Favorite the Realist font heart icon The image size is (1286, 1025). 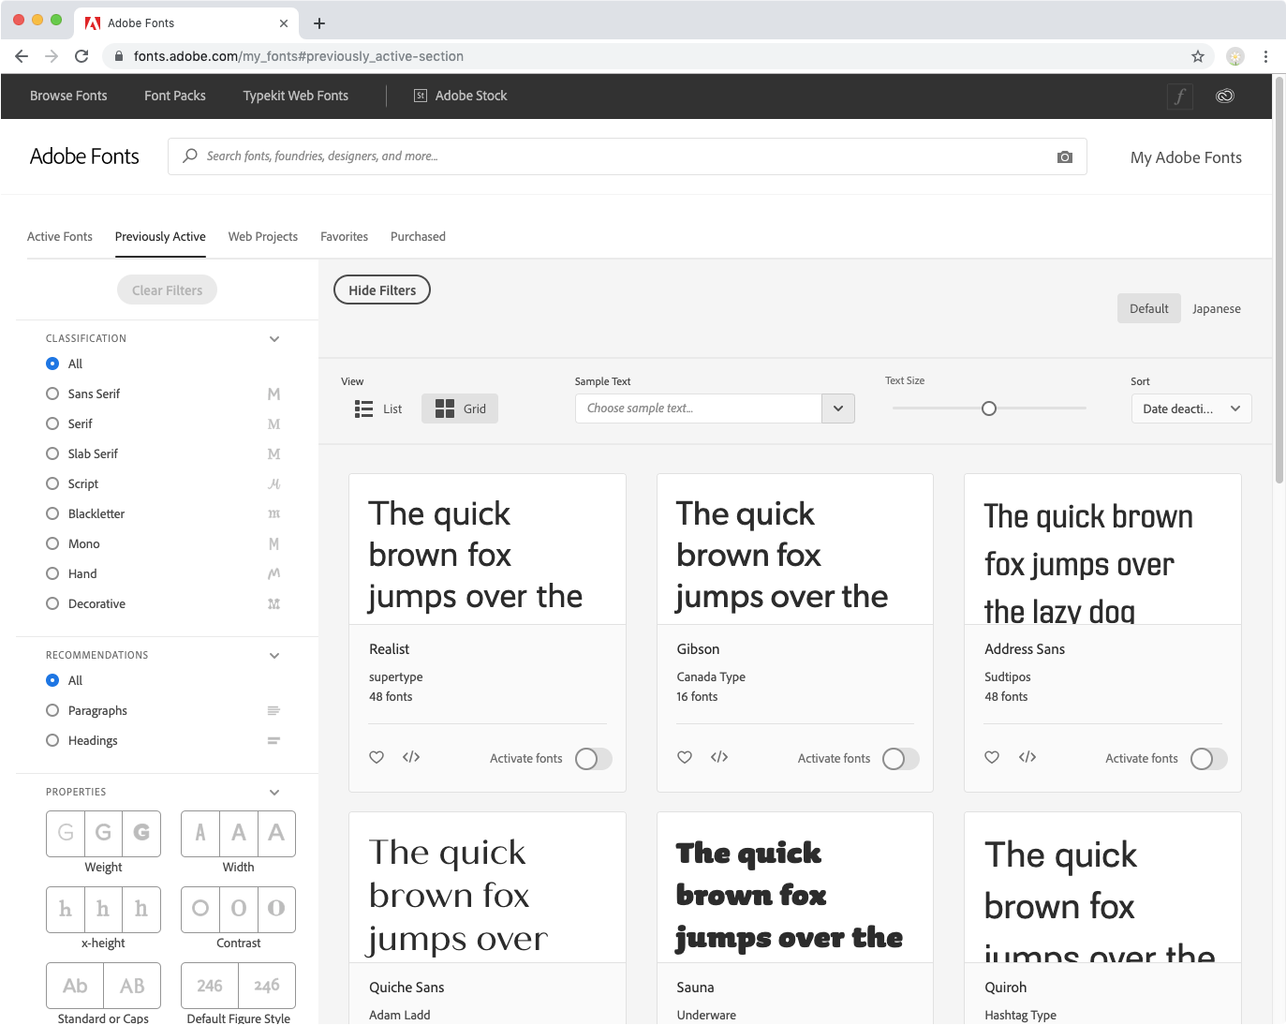click(377, 757)
